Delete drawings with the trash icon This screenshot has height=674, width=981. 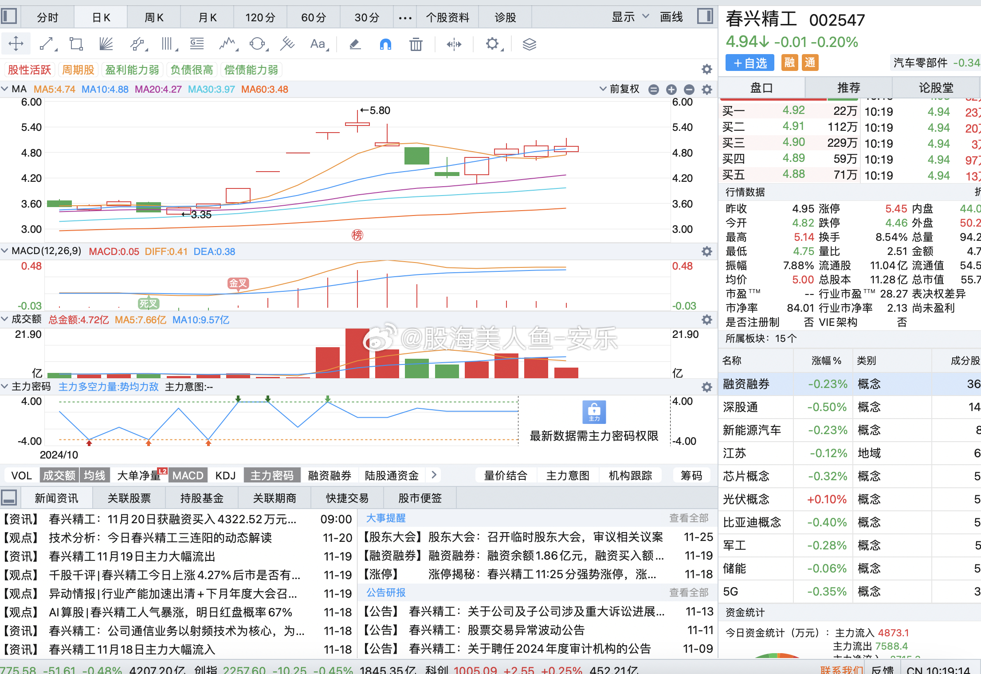(416, 44)
